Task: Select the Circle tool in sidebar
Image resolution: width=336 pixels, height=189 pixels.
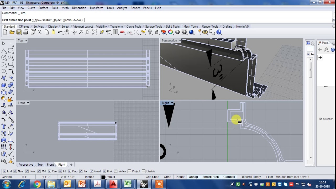Action: click(x=4, y=57)
